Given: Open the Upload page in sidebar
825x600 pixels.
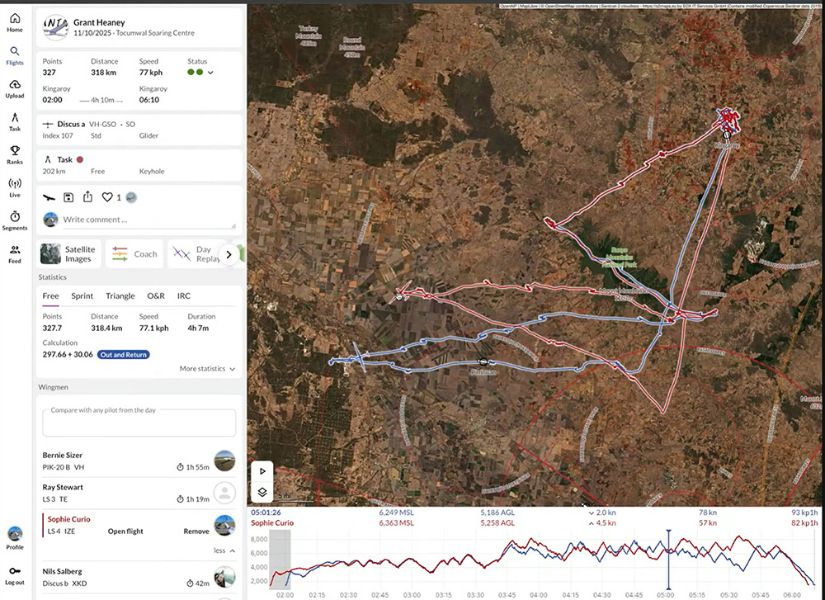Looking at the screenshot, I should [15, 89].
